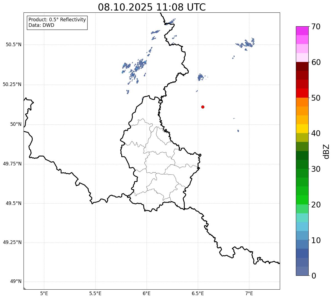Click the yellow colorbar segment near 40
Viewport: 333px width, 299px height.
click(x=302, y=129)
